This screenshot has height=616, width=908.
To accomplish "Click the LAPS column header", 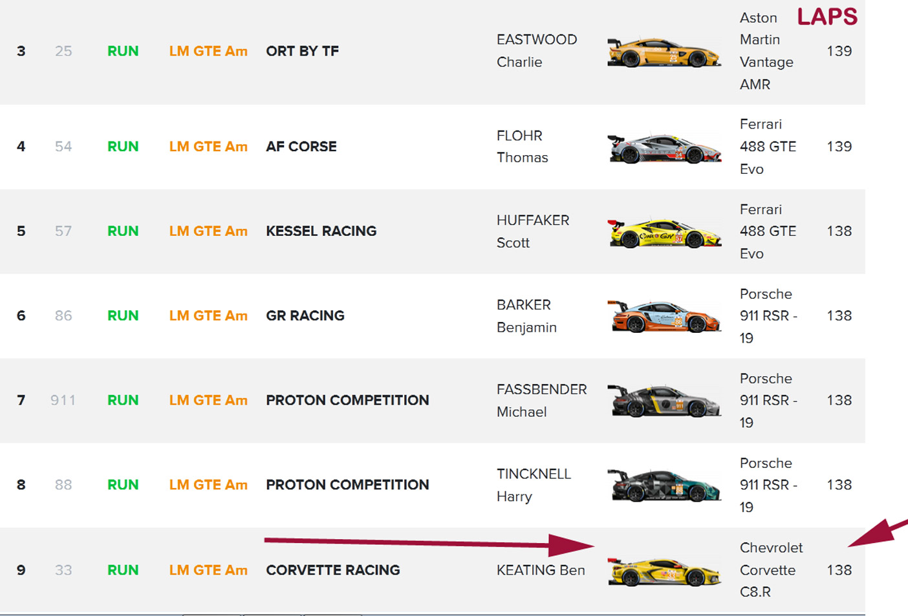I will point(827,17).
